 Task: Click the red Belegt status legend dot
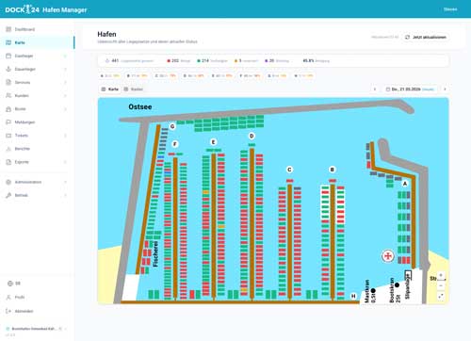(x=169, y=61)
